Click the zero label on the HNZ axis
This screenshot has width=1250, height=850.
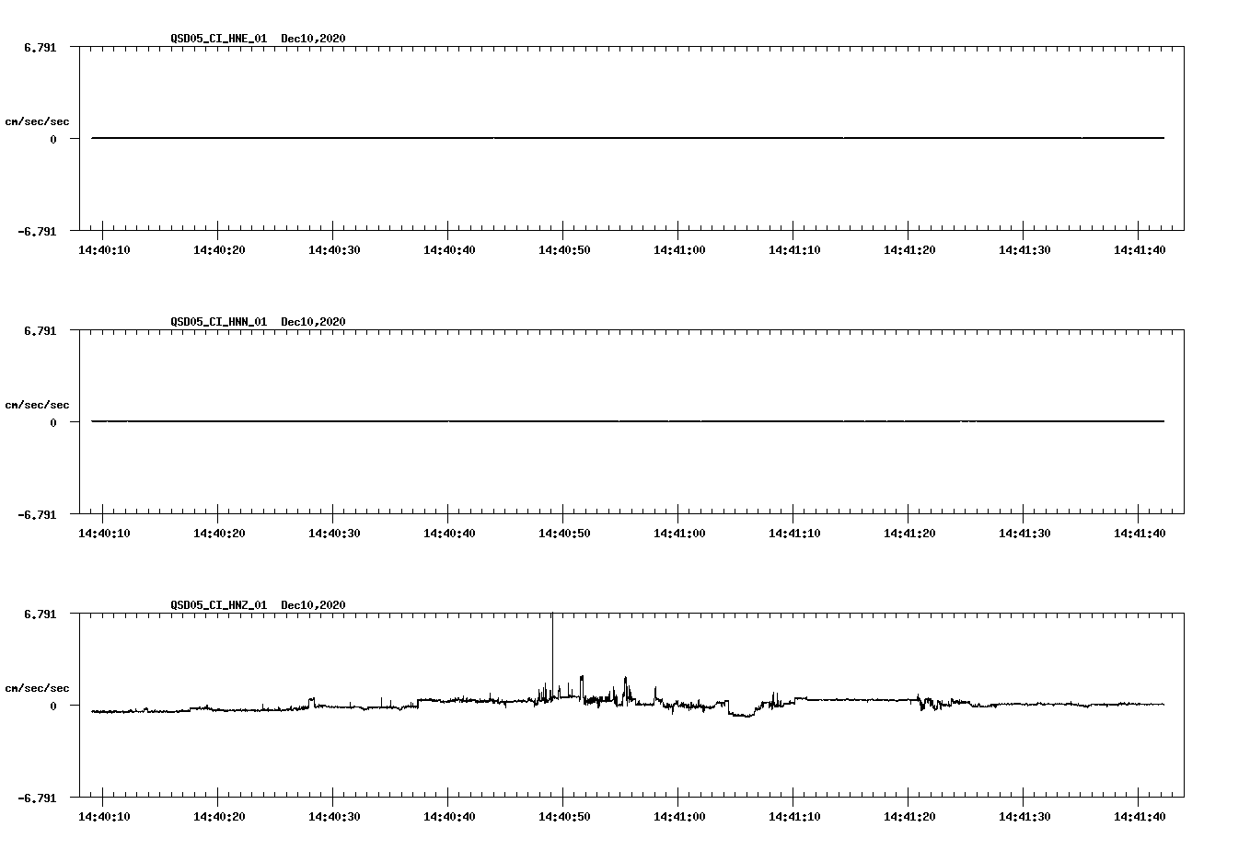tap(52, 705)
